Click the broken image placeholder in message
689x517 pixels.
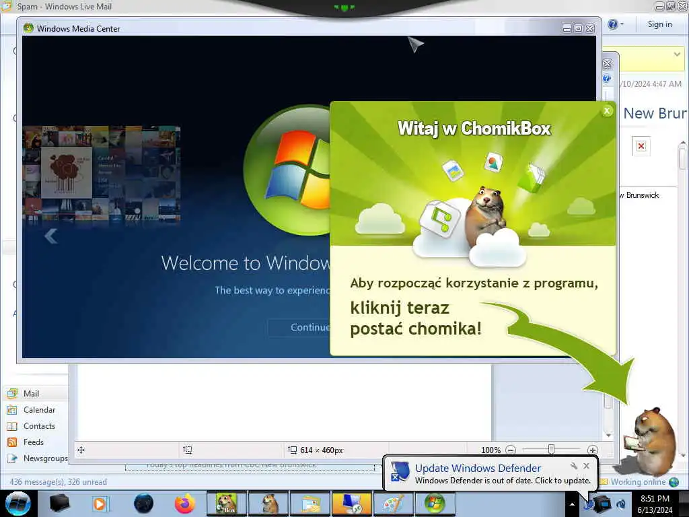coord(641,146)
